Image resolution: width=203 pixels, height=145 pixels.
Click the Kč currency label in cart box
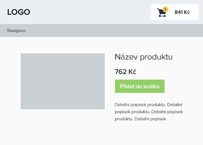(x=187, y=12)
